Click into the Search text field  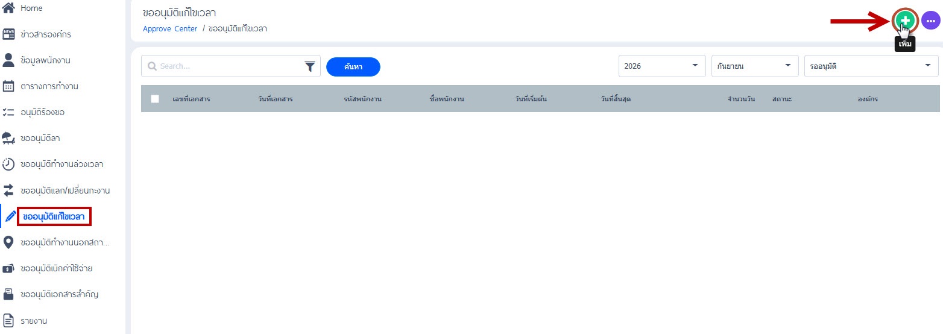click(229, 66)
